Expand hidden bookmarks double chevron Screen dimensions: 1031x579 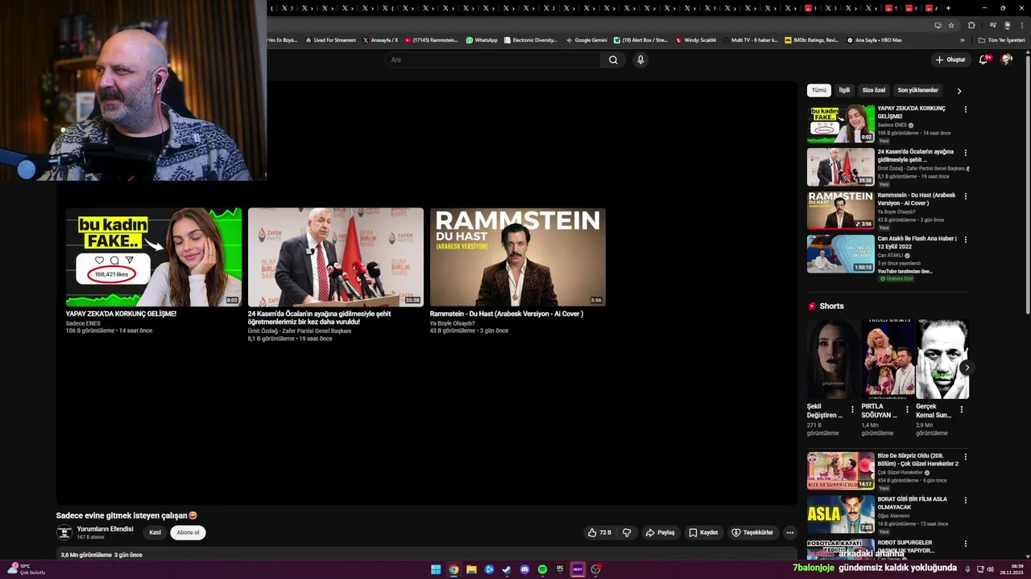pyautogui.click(x=962, y=39)
